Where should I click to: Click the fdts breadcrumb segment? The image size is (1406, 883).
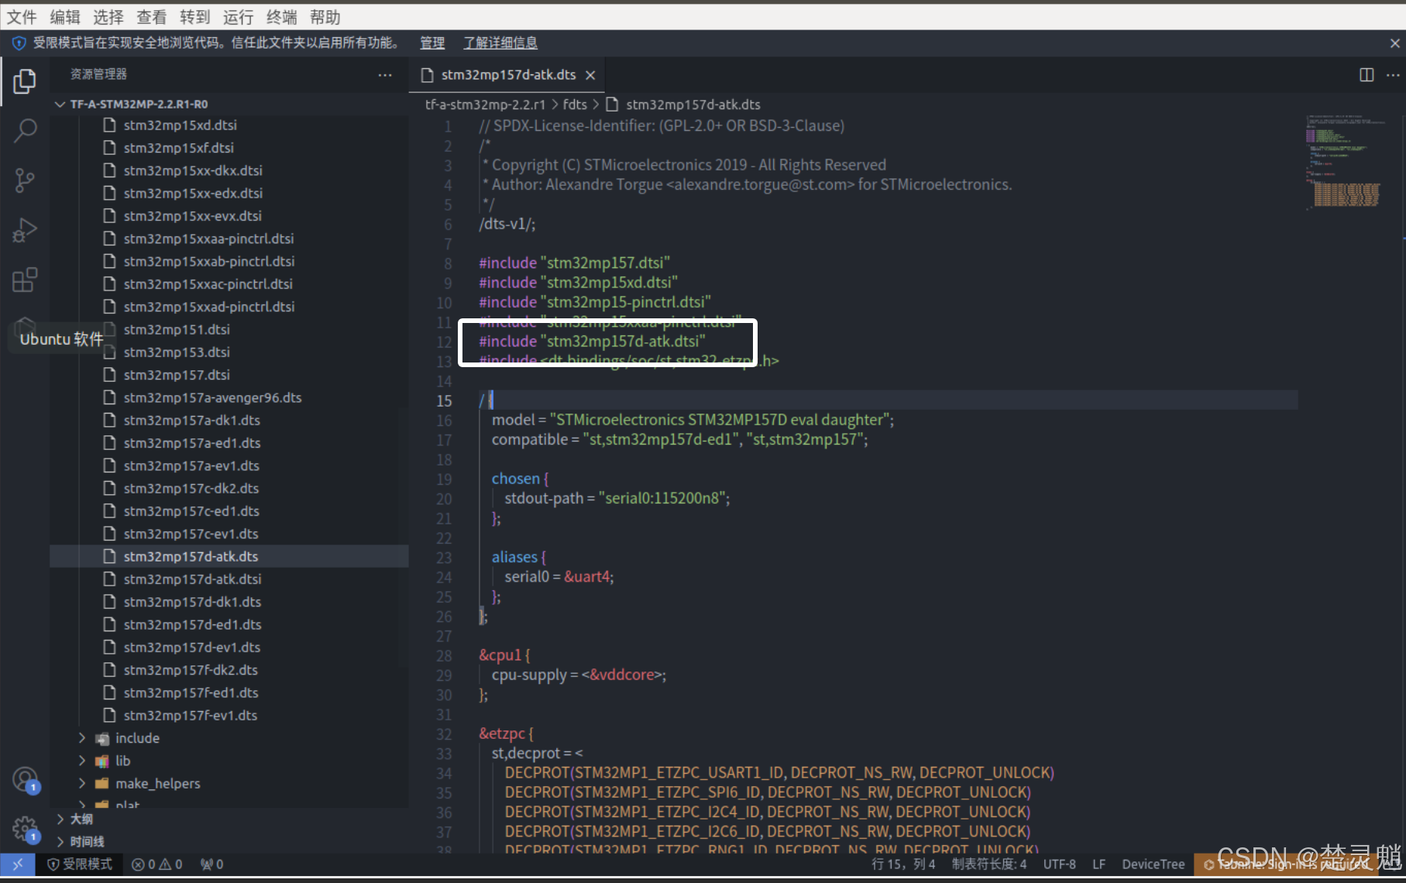575,105
